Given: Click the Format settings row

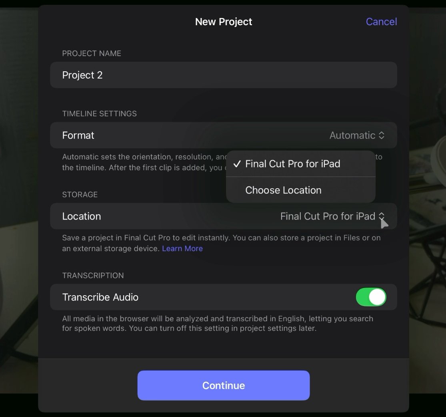Looking at the screenshot, I should (160, 135).
